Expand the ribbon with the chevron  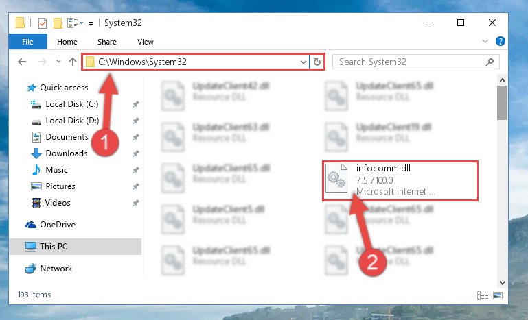coord(485,41)
